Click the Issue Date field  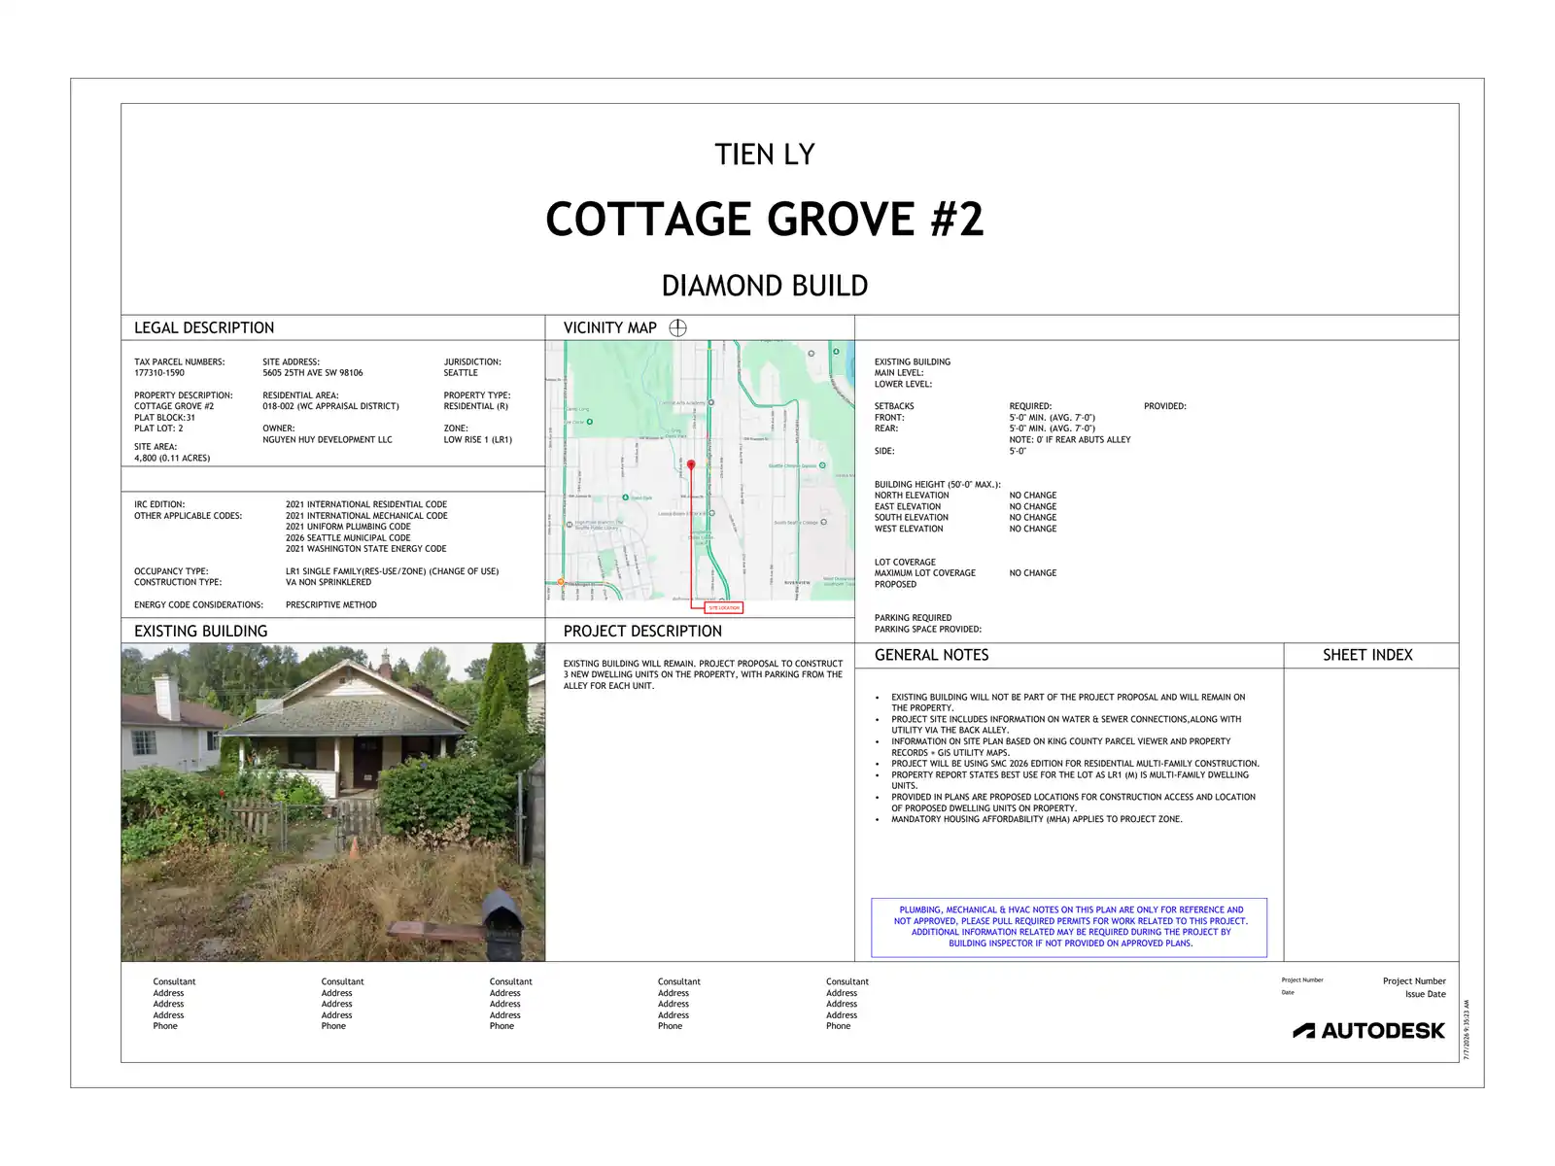[x=1426, y=994]
